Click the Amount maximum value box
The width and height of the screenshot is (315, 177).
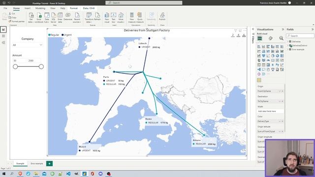pyautogui.click(x=34, y=60)
